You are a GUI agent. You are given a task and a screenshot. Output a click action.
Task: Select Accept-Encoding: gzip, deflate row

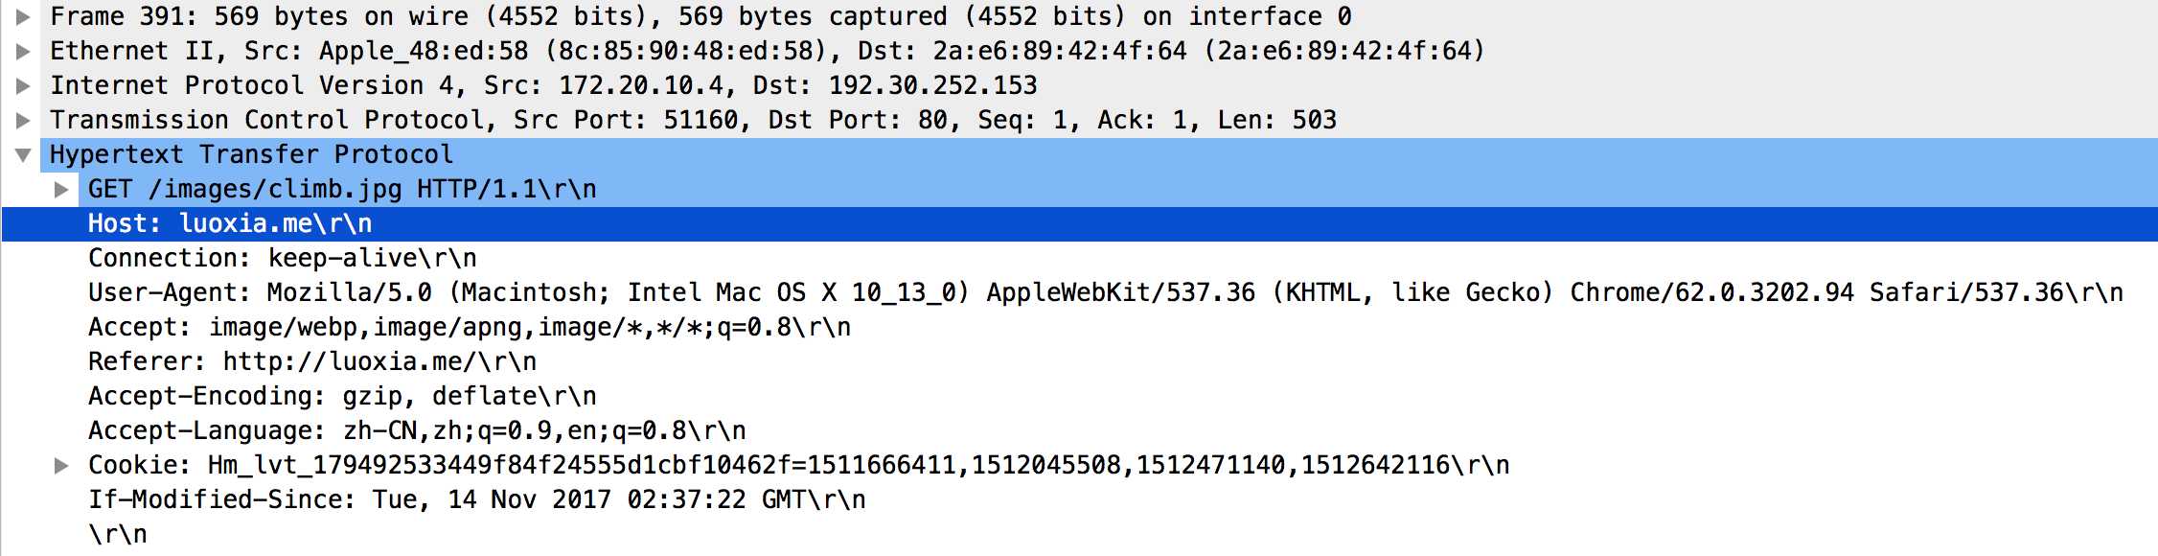pos(342,396)
